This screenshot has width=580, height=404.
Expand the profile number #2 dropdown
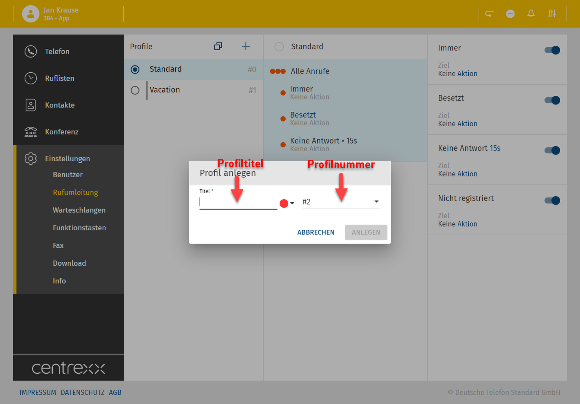point(376,202)
